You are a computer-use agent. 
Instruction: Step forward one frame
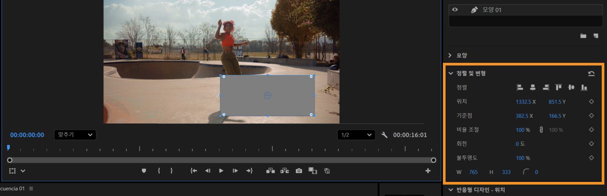(235, 171)
